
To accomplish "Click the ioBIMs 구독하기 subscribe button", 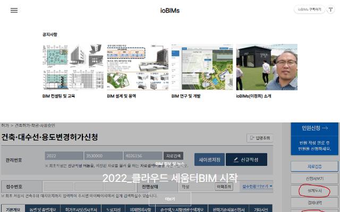I will click(x=309, y=10).
